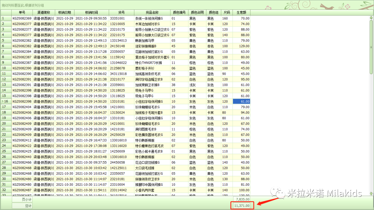Sort by the 生意额 column header

pos(241,12)
